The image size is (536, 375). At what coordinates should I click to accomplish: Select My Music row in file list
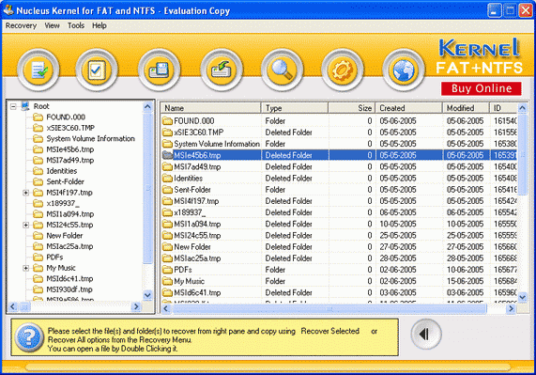pos(339,281)
